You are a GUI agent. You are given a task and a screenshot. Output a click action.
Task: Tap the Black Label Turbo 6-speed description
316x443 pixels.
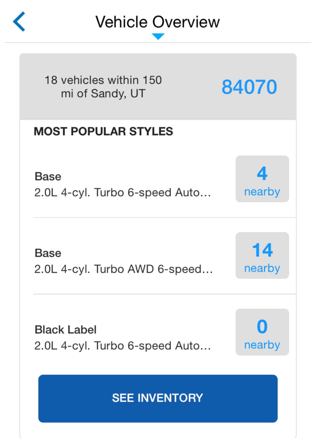pyautogui.click(x=122, y=346)
